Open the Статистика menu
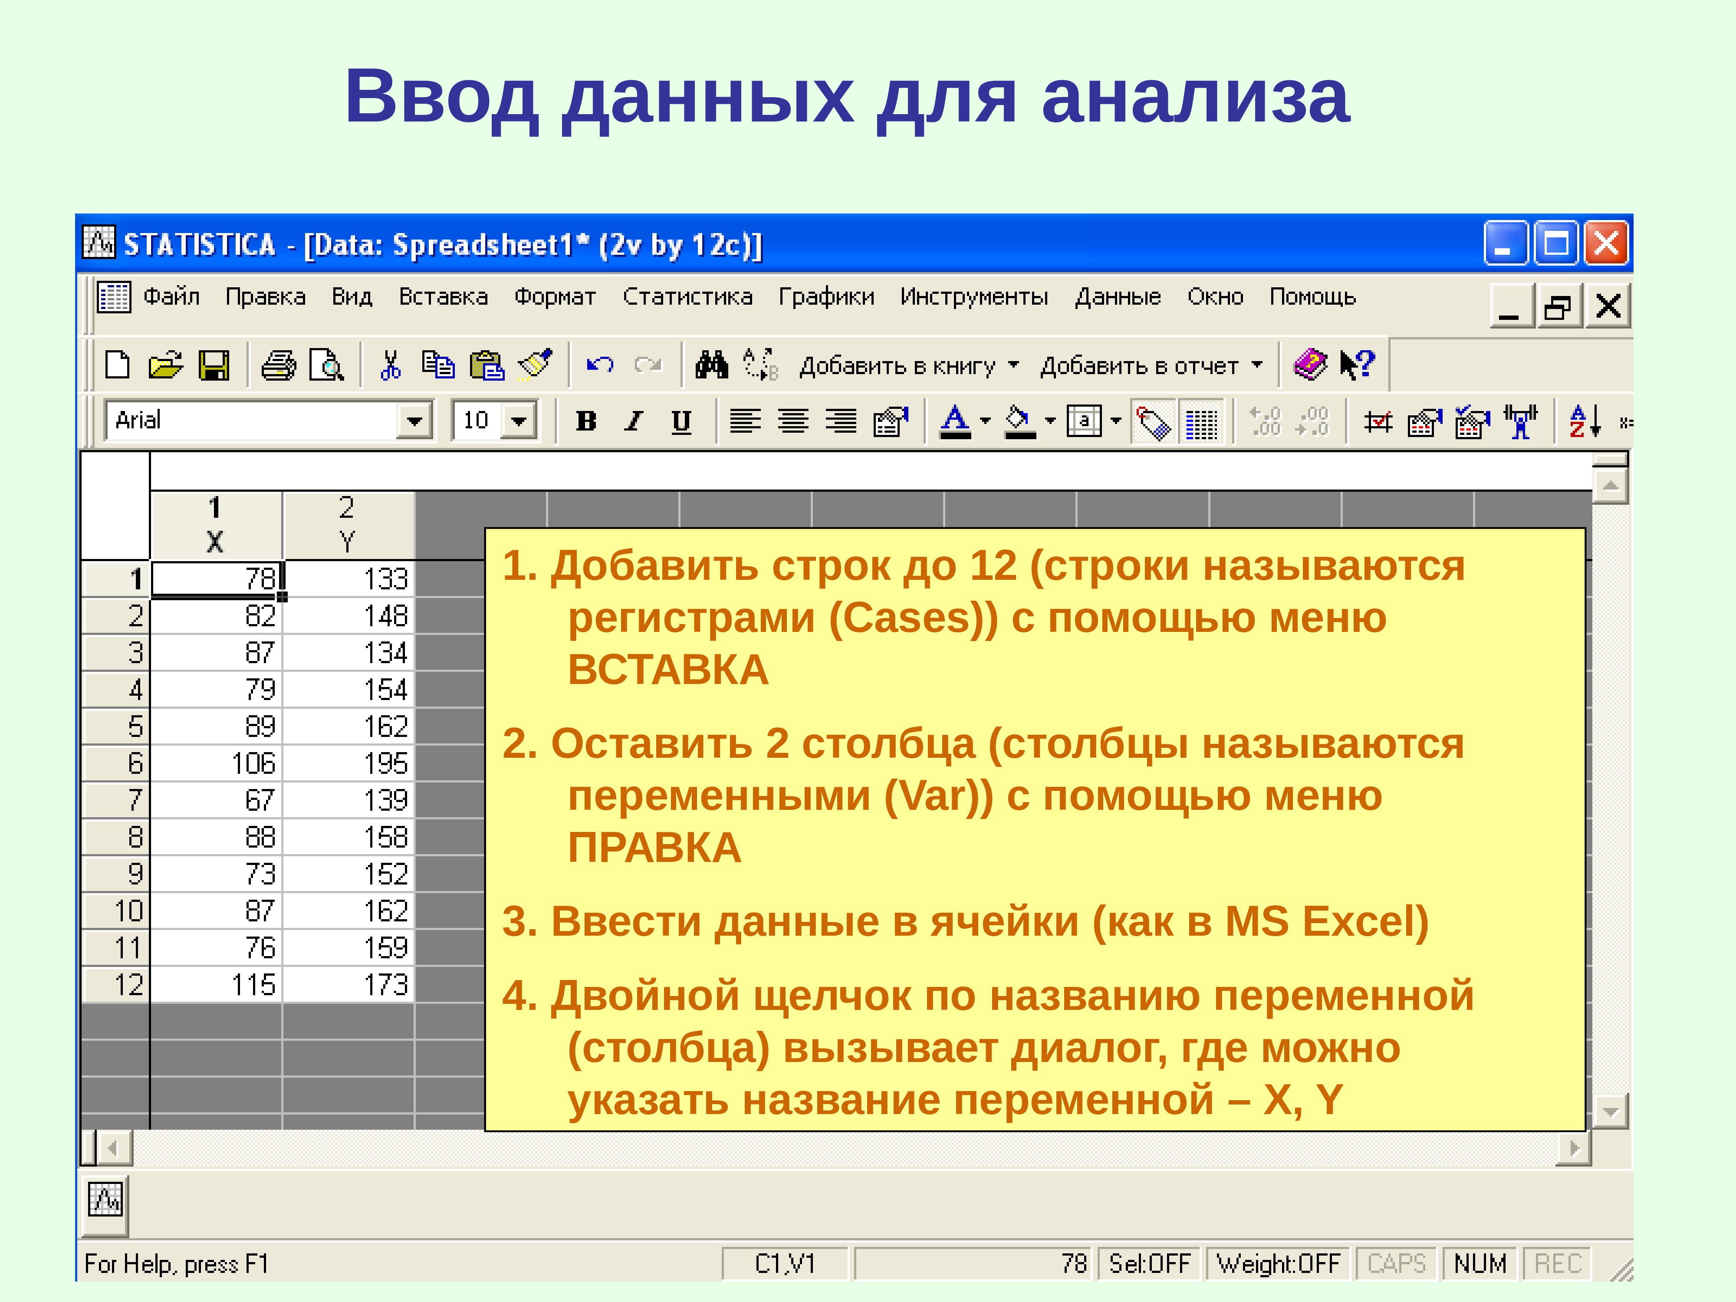The image size is (1736, 1302). pos(687,297)
